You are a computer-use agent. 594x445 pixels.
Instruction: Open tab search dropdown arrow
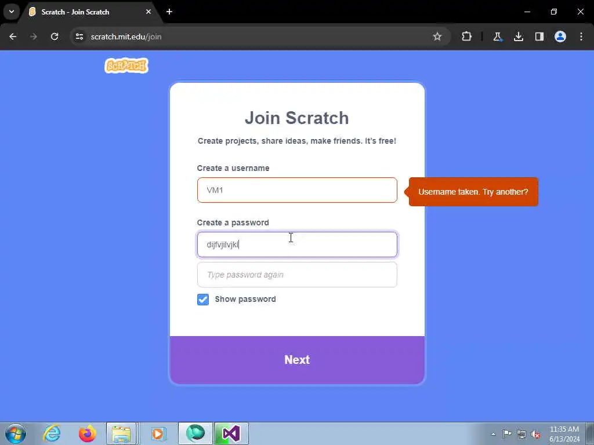pyautogui.click(x=12, y=12)
